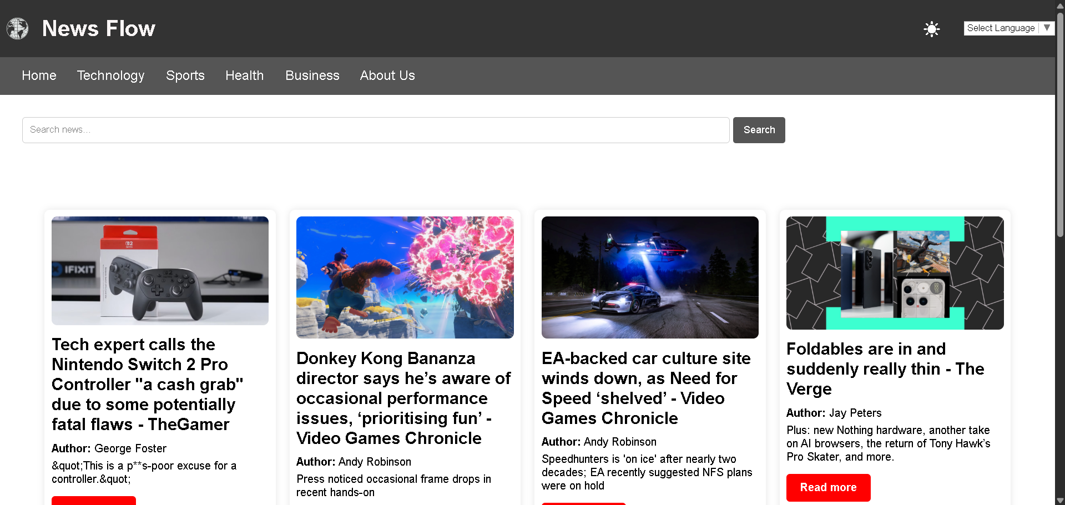Image resolution: width=1065 pixels, height=505 pixels.
Task: Click the Donkey Kong Bananza director headline
Action: [x=403, y=398]
